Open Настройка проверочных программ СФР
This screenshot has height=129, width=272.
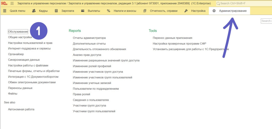point(179,43)
